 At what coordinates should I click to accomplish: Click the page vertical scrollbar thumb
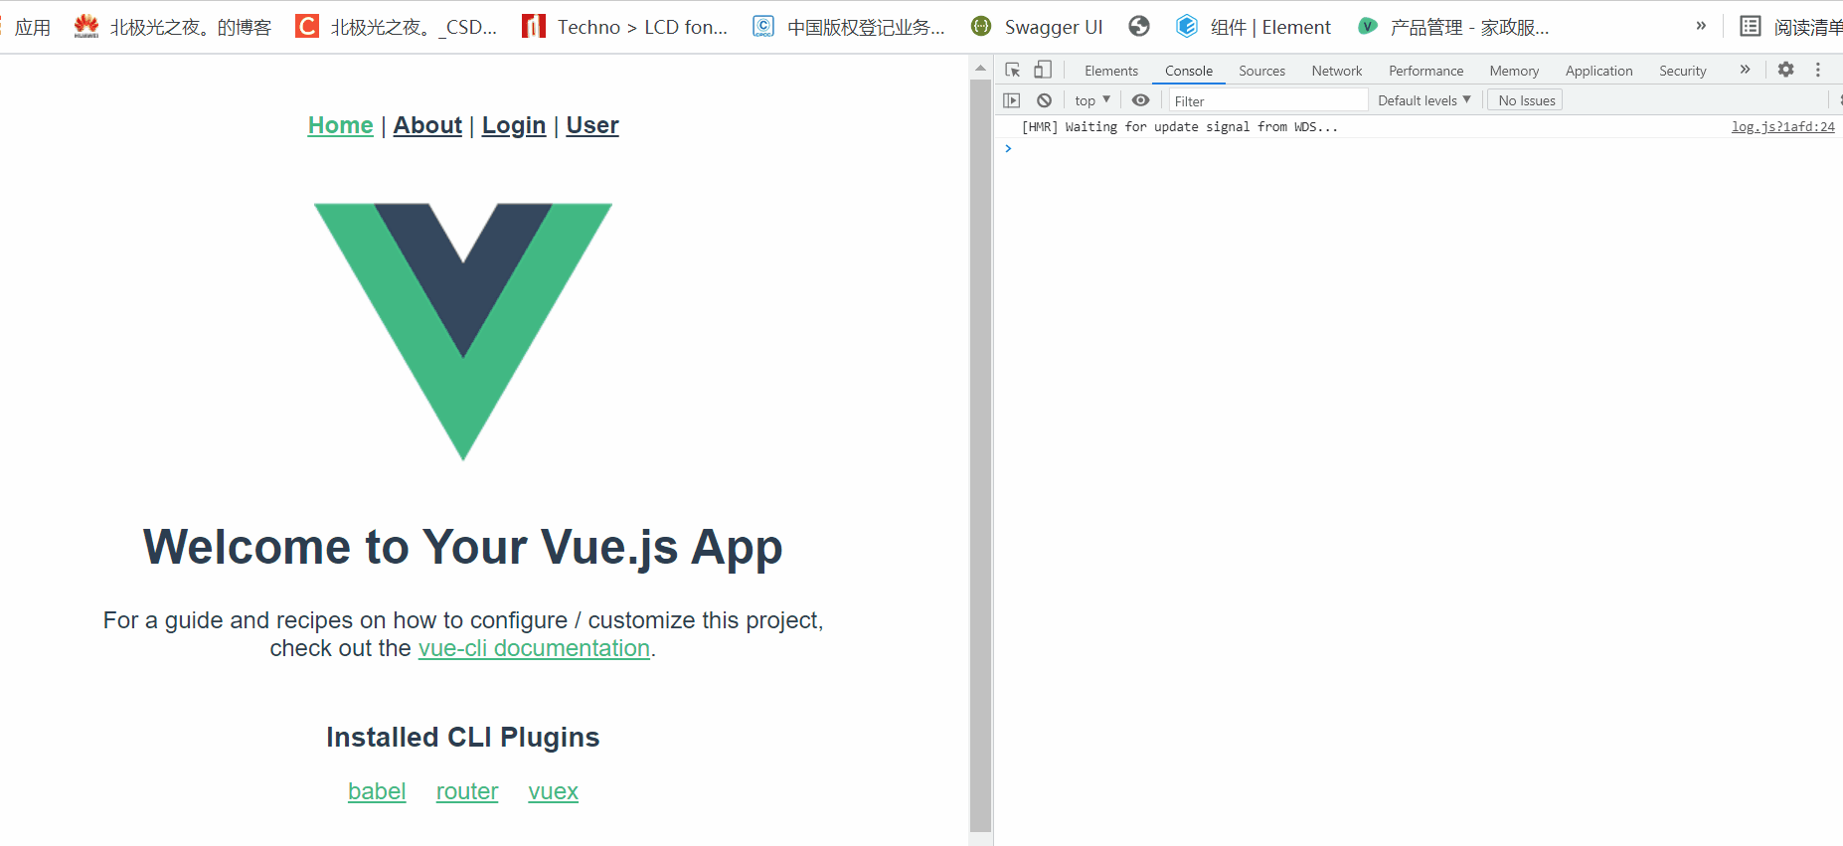980,455
